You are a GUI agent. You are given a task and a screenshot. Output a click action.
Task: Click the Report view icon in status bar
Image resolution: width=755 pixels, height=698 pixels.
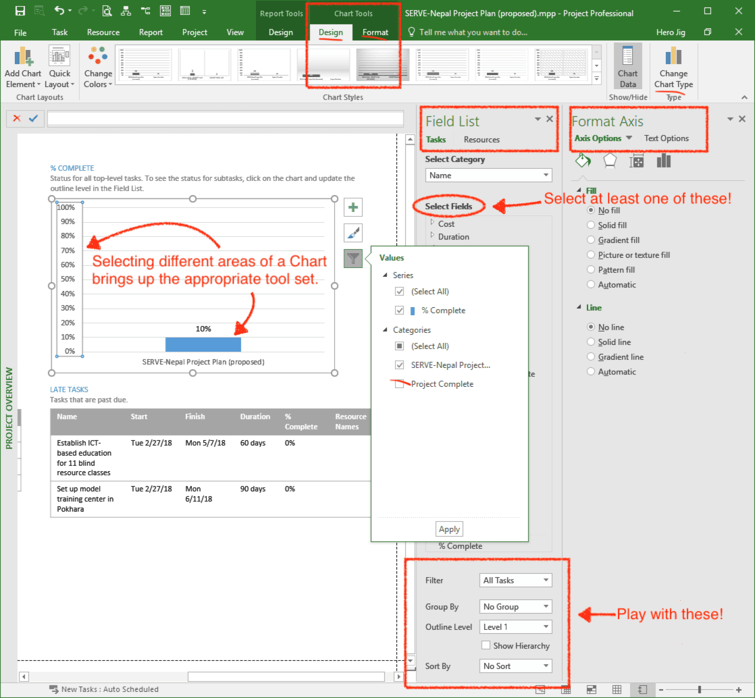[x=642, y=690]
